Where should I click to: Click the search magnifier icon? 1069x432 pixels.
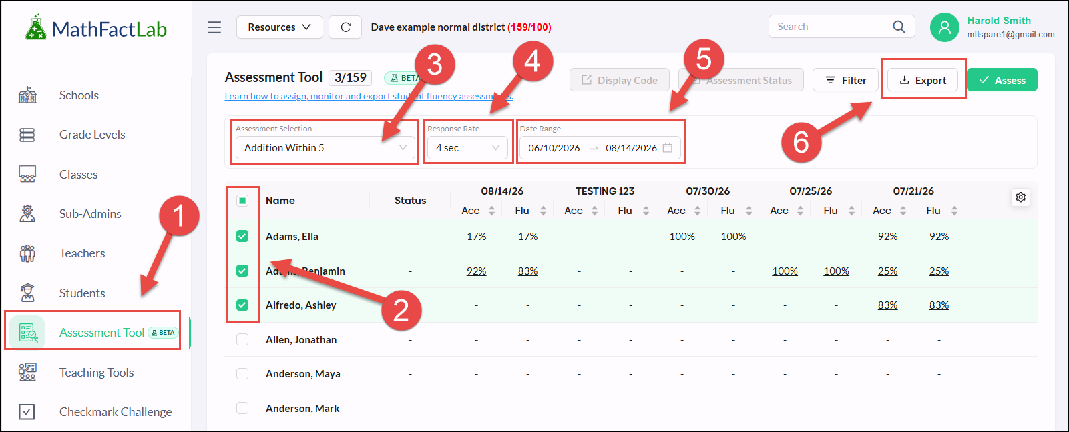point(899,27)
